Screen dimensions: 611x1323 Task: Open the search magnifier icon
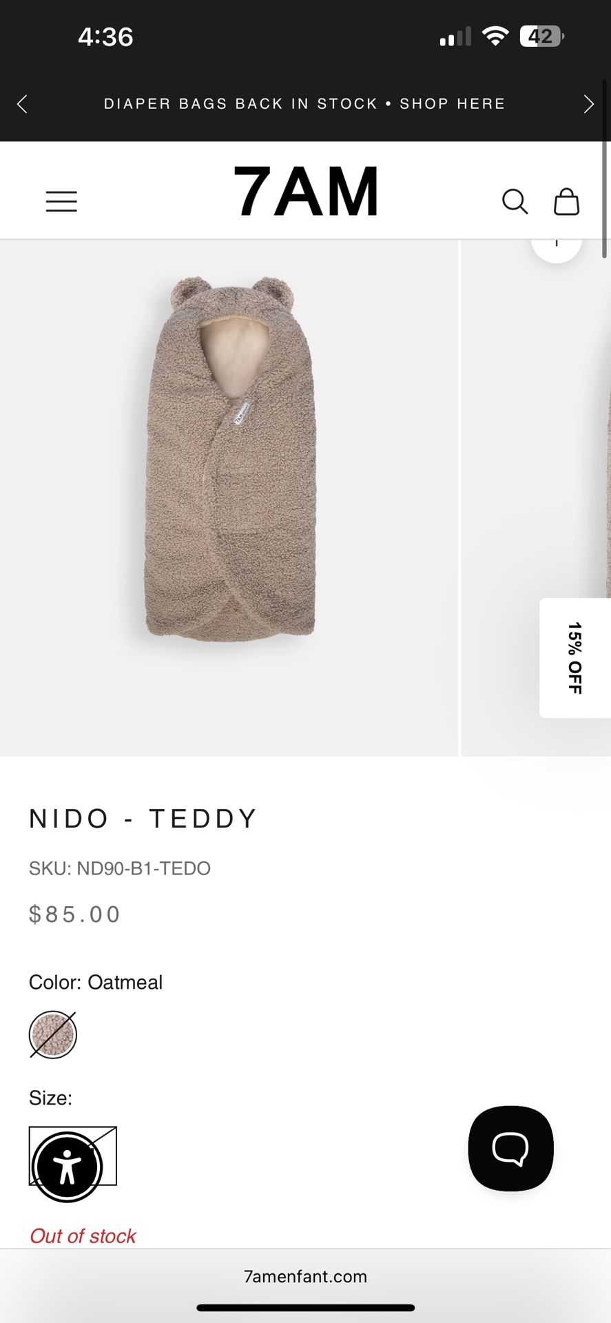pyautogui.click(x=515, y=202)
